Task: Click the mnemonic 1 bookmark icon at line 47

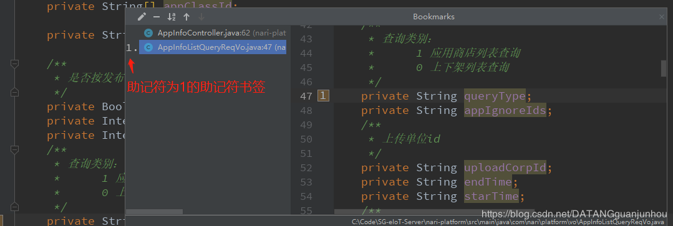Action: [323, 95]
